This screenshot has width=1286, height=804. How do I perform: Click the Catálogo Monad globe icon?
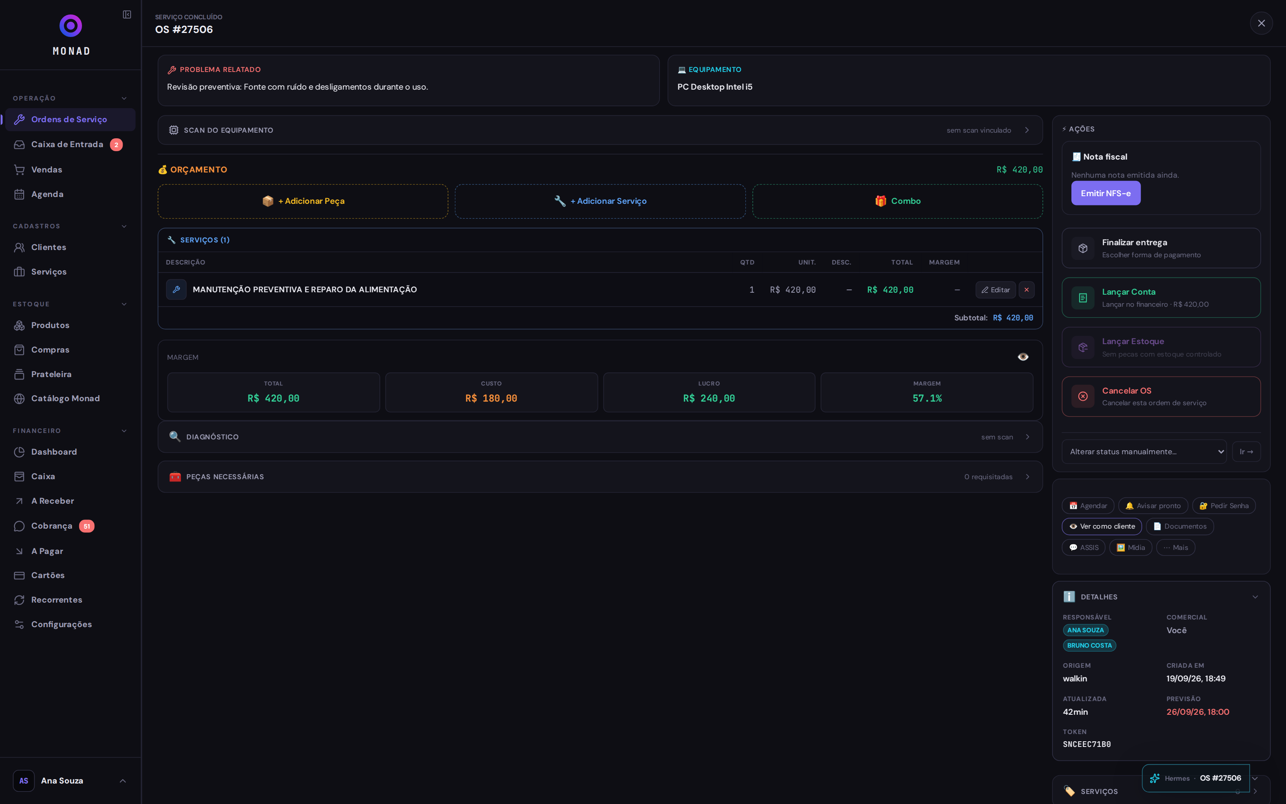19,399
